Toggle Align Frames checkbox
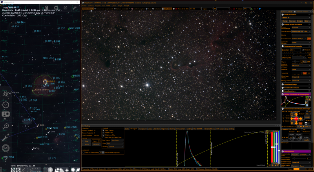314x172 pixels. click(x=103, y=130)
